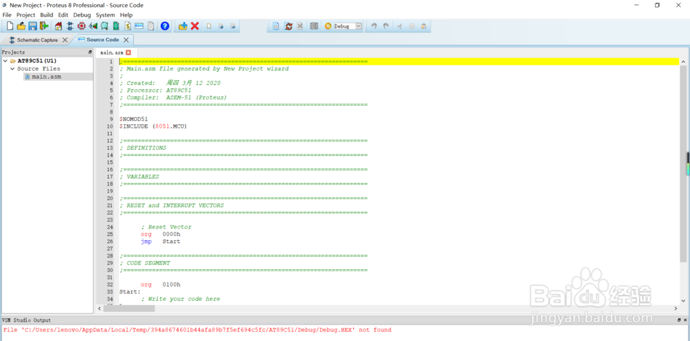Open the File menu
This screenshot has width=690, height=341.
point(7,15)
